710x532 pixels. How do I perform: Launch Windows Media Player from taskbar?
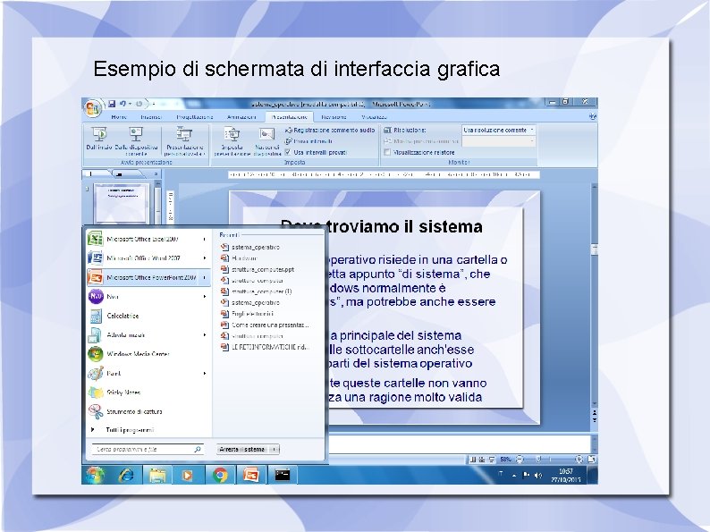[187, 476]
